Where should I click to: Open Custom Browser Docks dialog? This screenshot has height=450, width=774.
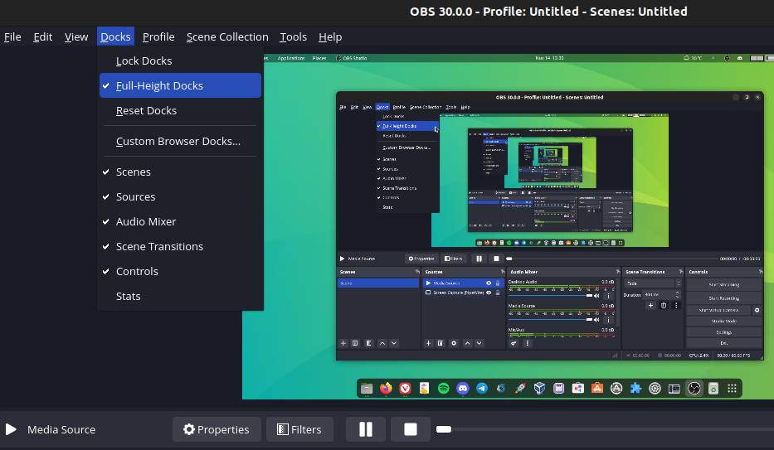[178, 141]
